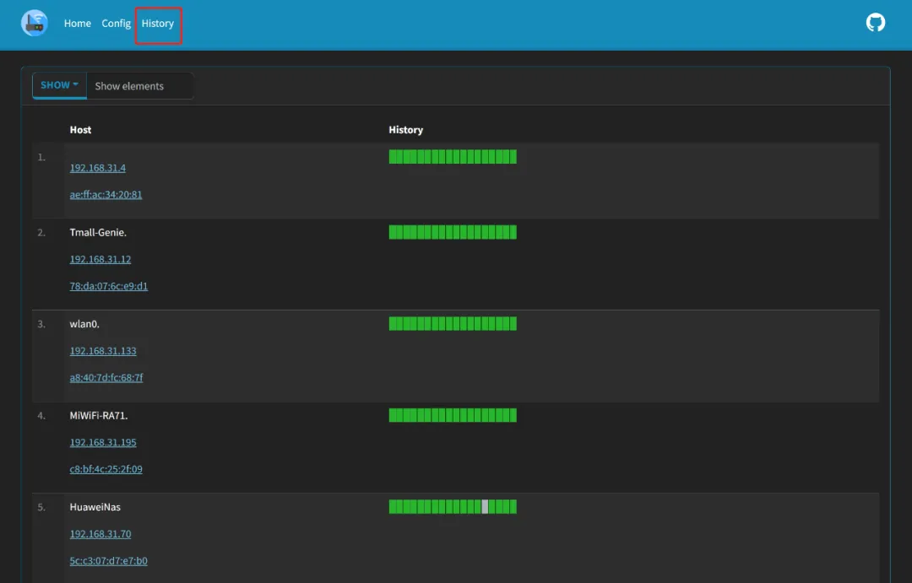The image size is (912, 583).
Task: Expand the SHOW dropdown
Action: (59, 85)
